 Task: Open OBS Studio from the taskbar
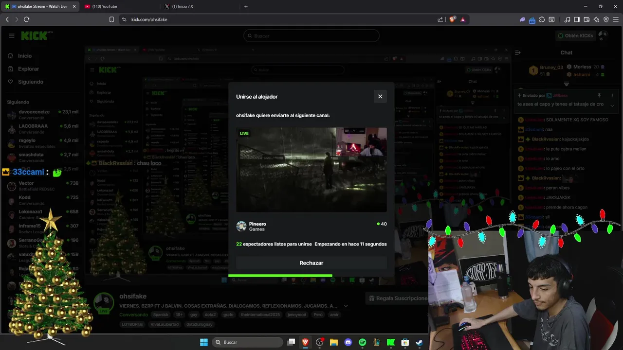(x=319, y=342)
